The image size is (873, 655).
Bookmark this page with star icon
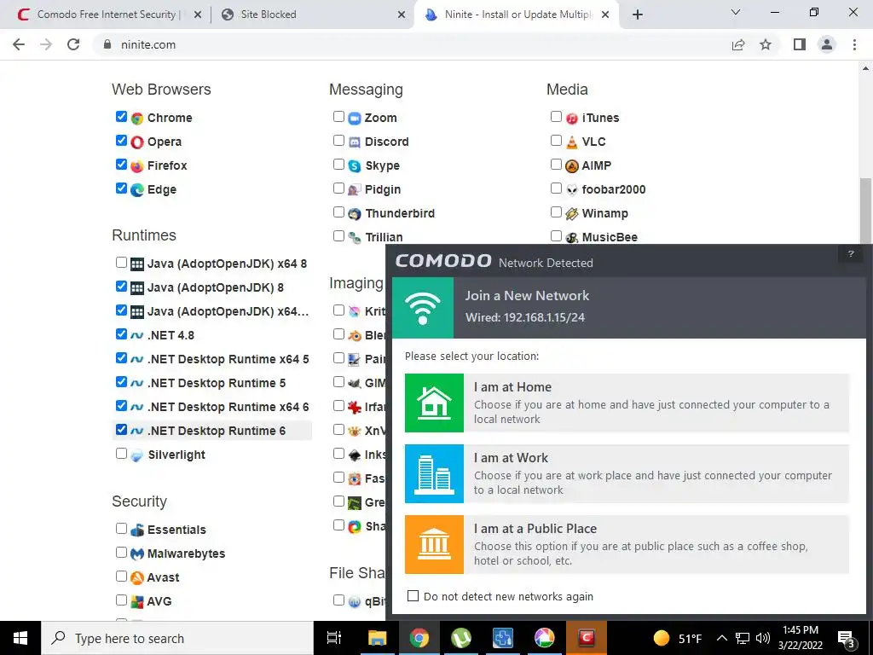click(766, 44)
